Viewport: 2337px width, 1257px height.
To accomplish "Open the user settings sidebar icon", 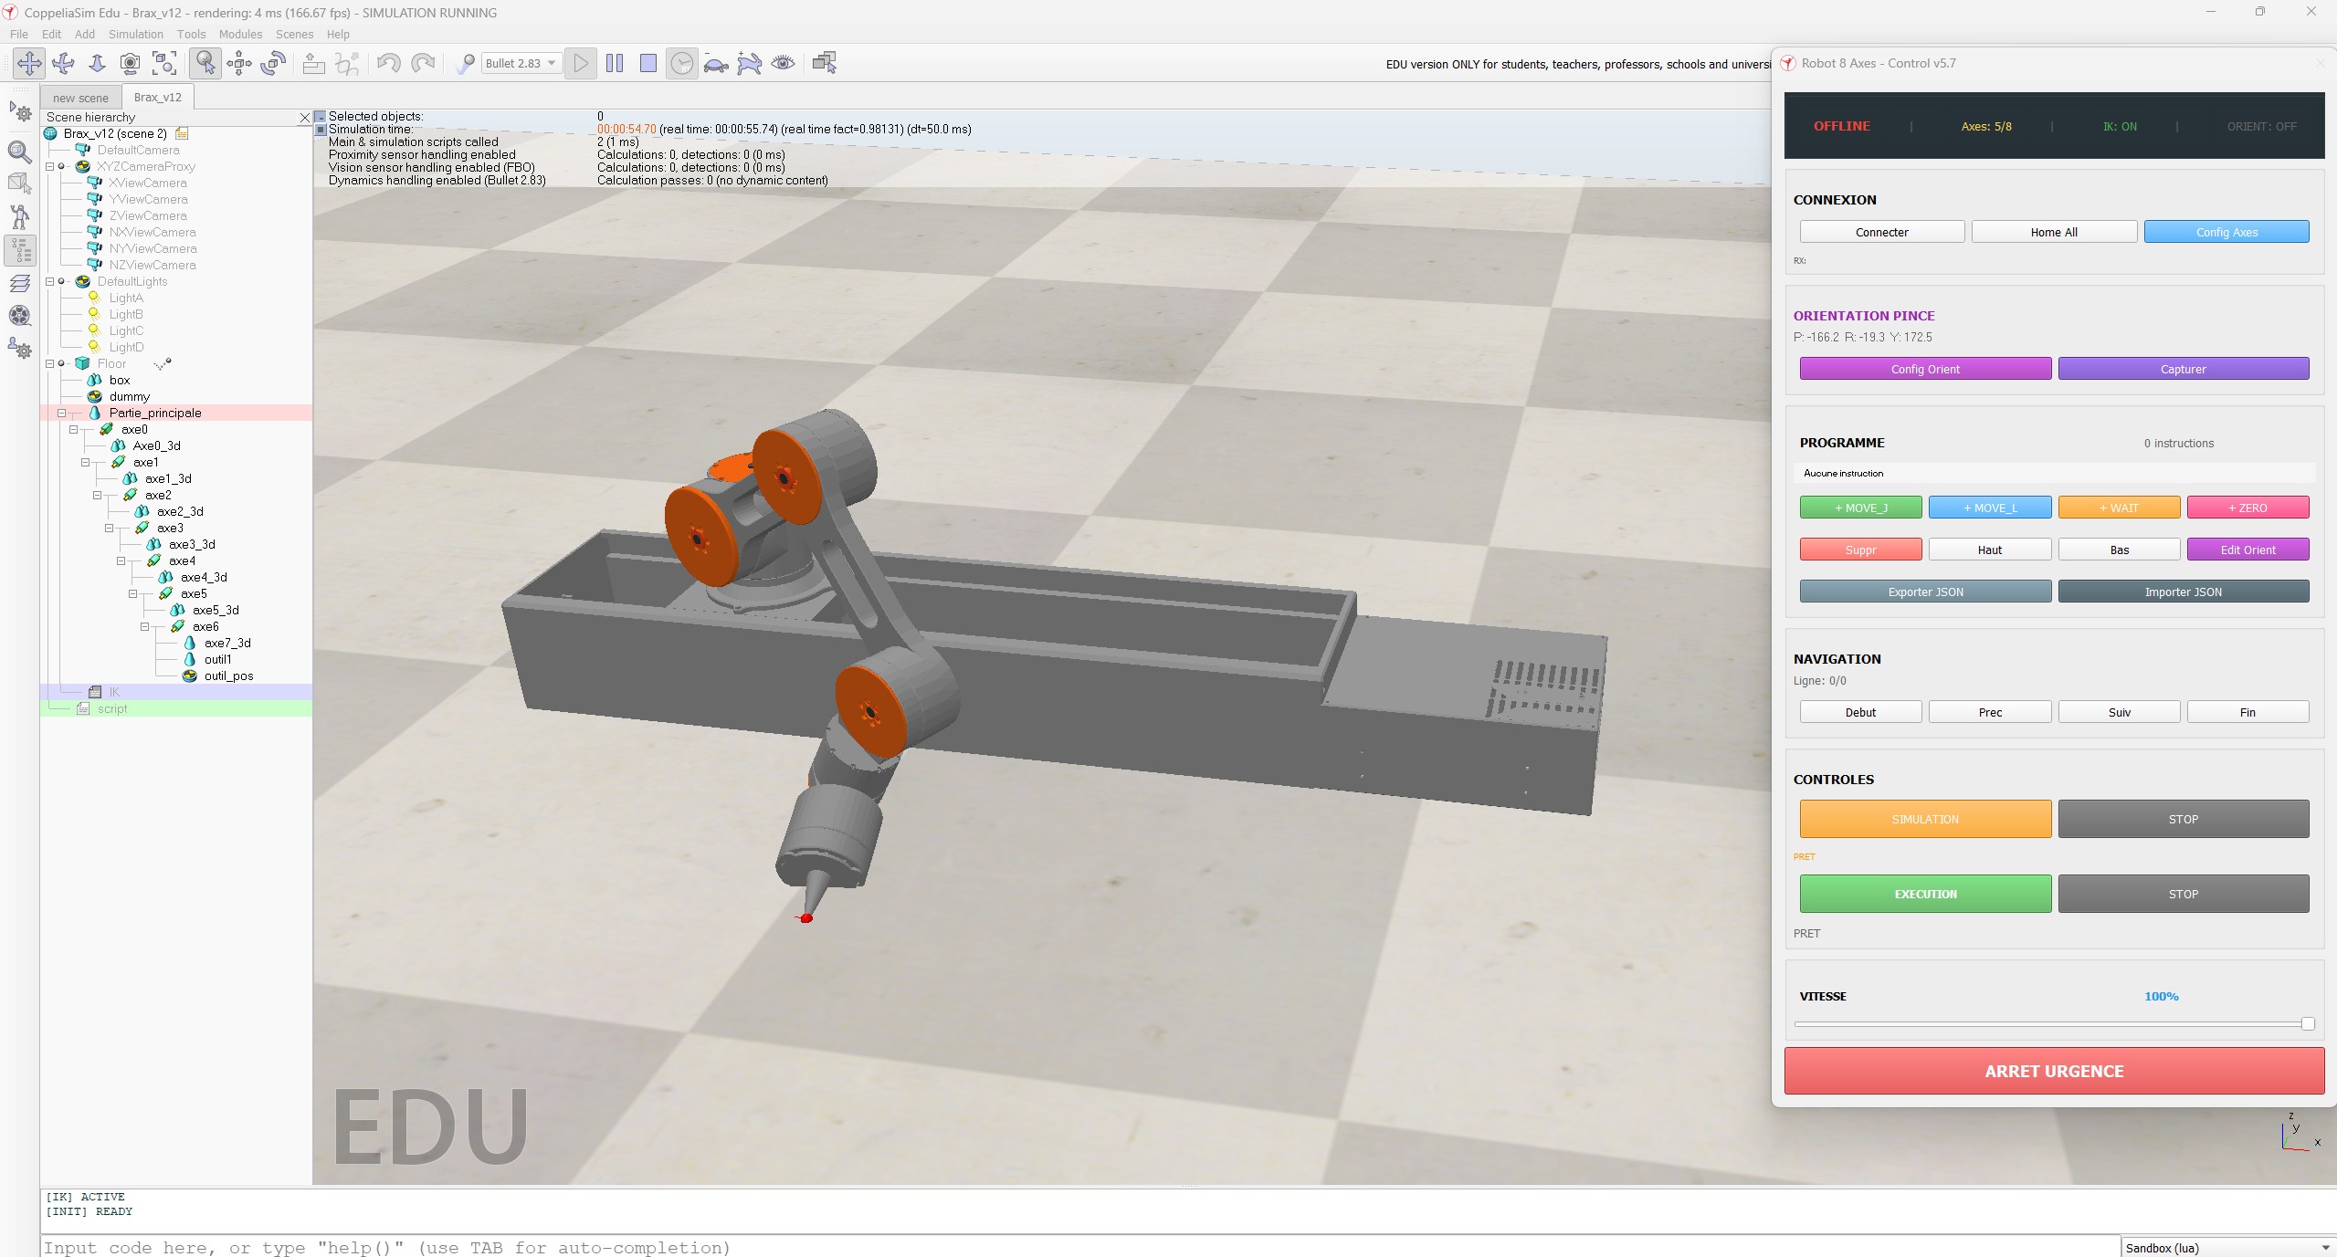I will pos(20,349).
